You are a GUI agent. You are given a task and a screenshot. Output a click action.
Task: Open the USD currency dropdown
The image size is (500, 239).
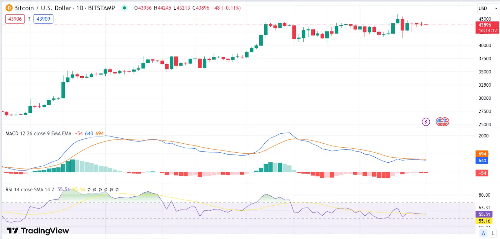tap(488, 8)
